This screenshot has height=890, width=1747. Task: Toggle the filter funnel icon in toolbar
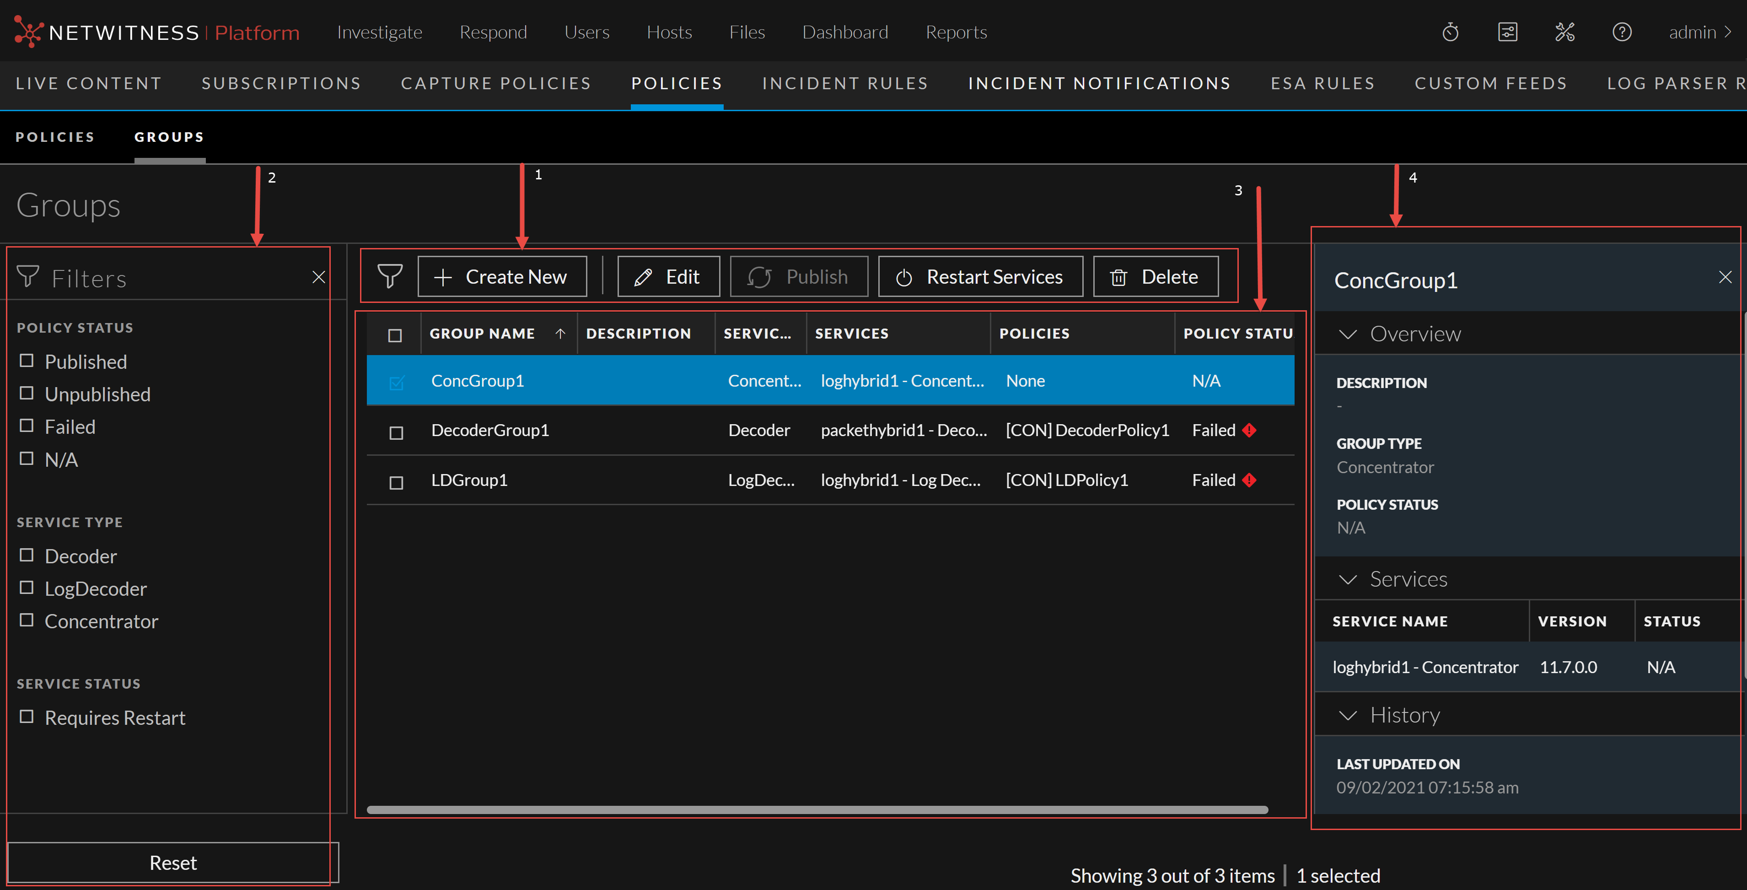point(390,276)
